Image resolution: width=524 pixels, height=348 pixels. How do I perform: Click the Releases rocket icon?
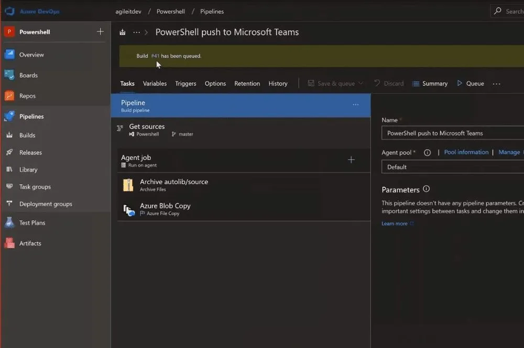coord(9,152)
